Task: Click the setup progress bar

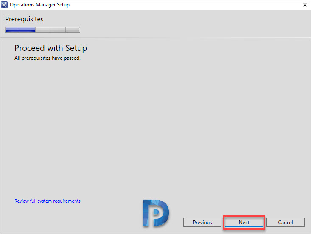Action: tap(43, 30)
